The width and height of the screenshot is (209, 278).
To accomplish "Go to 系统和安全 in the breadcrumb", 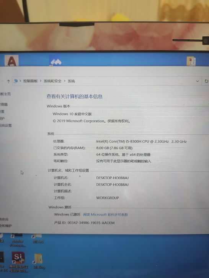I will click(x=52, y=81).
